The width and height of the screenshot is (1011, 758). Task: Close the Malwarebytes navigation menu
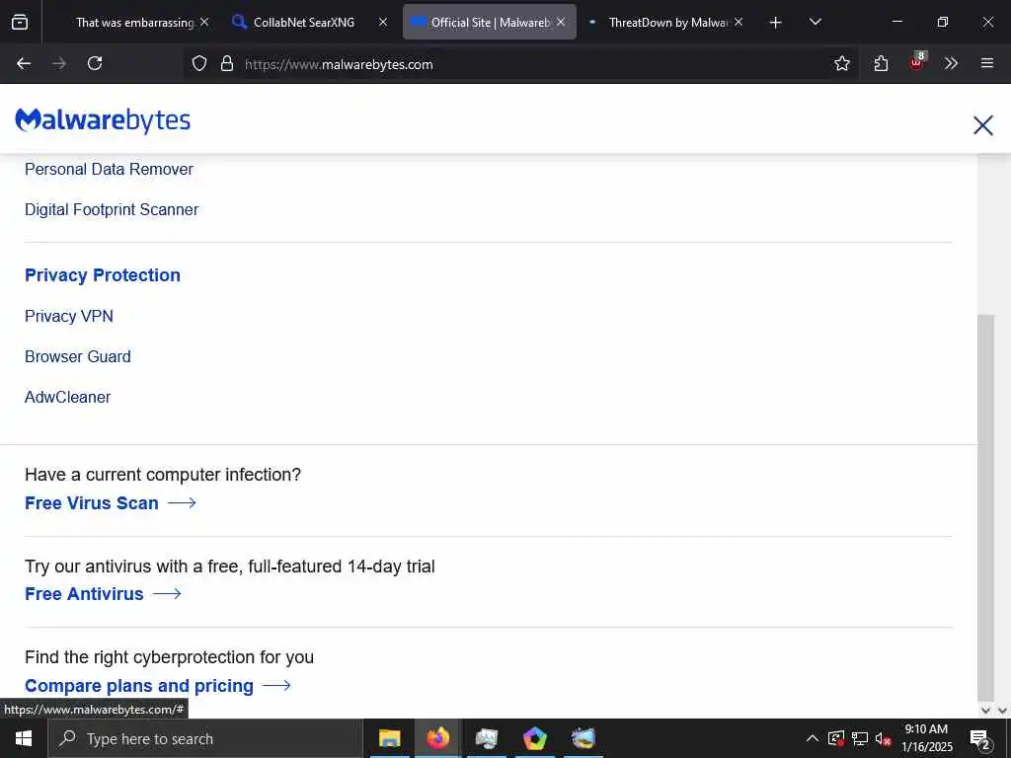click(x=982, y=125)
